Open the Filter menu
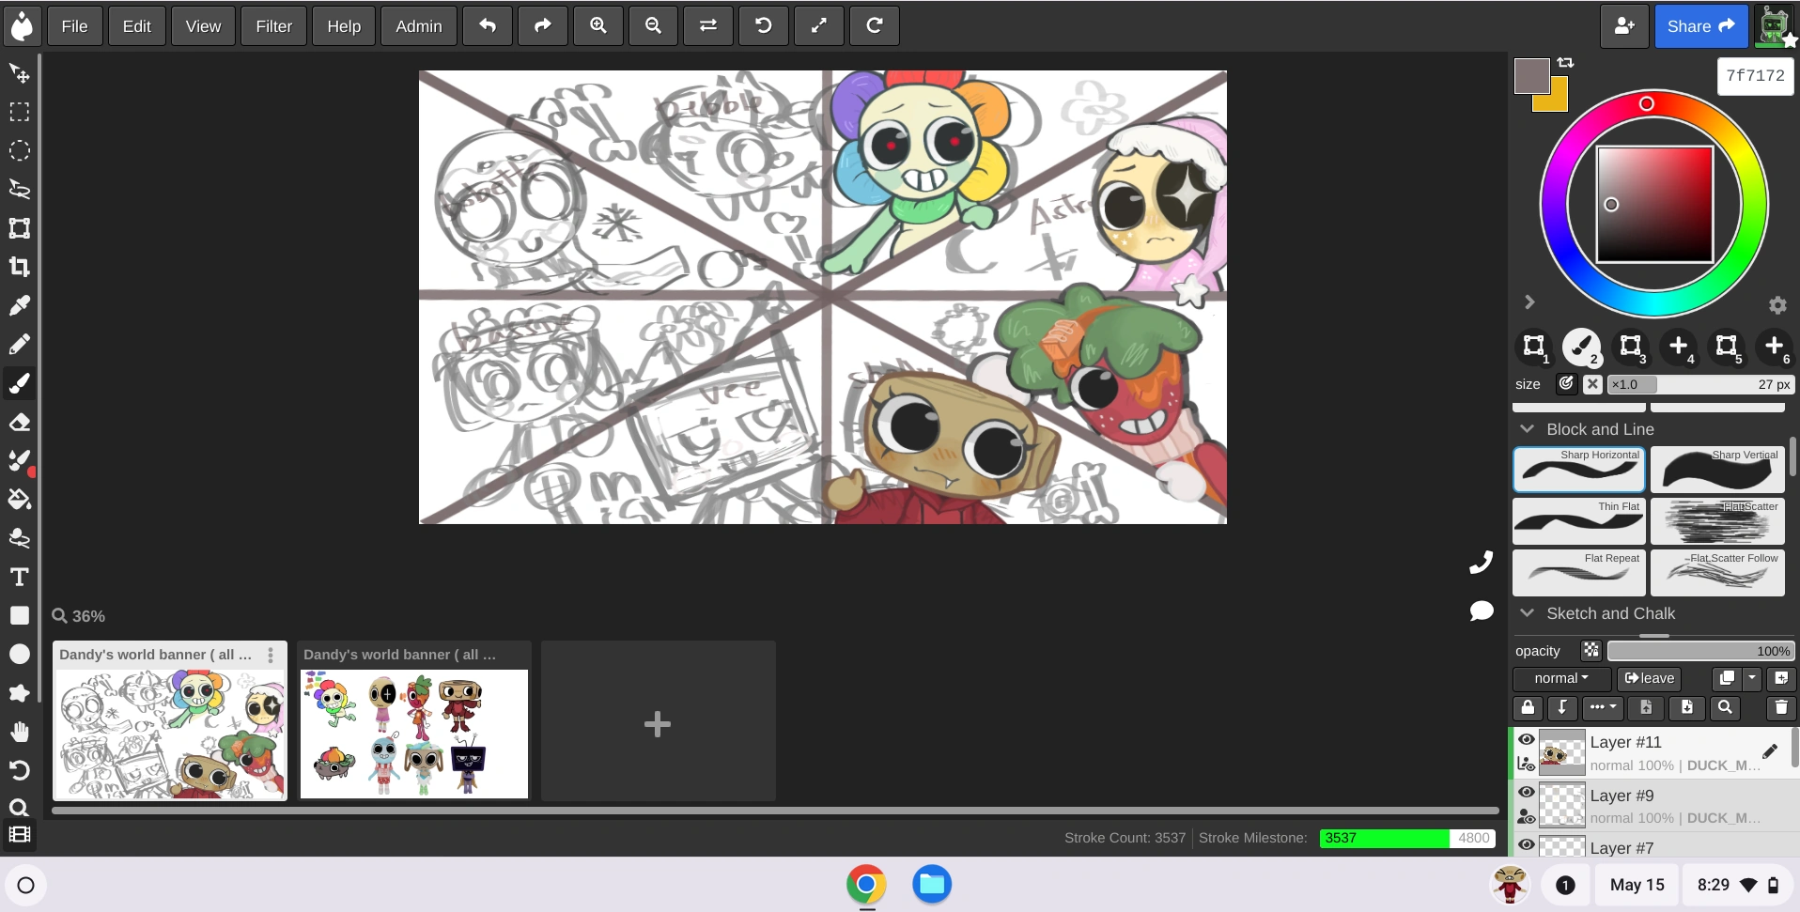 pos(273,25)
